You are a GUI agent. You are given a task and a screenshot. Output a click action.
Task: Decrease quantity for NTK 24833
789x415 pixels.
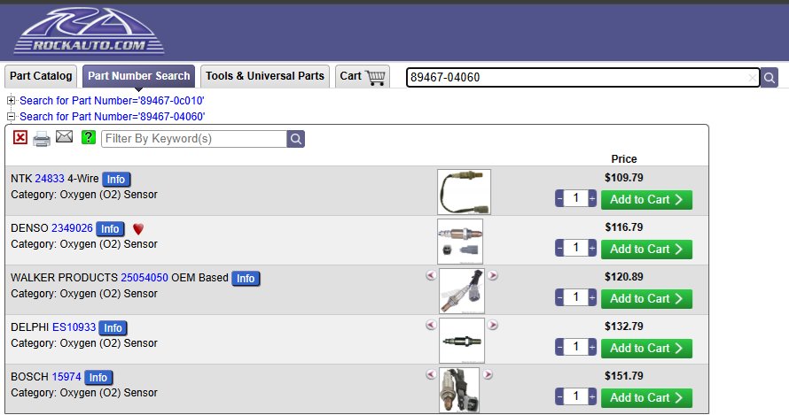click(559, 199)
